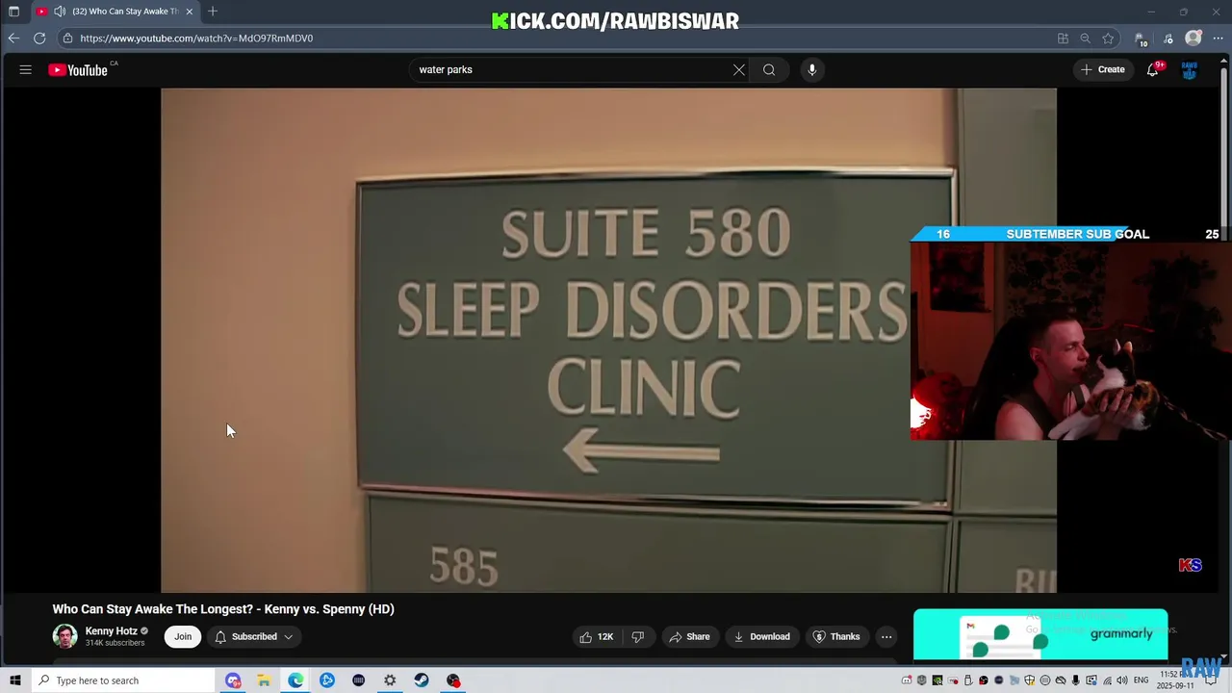The width and height of the screenshot is (1232, 693).
Task: Click the video title text
Action: [x=223, y=609]
